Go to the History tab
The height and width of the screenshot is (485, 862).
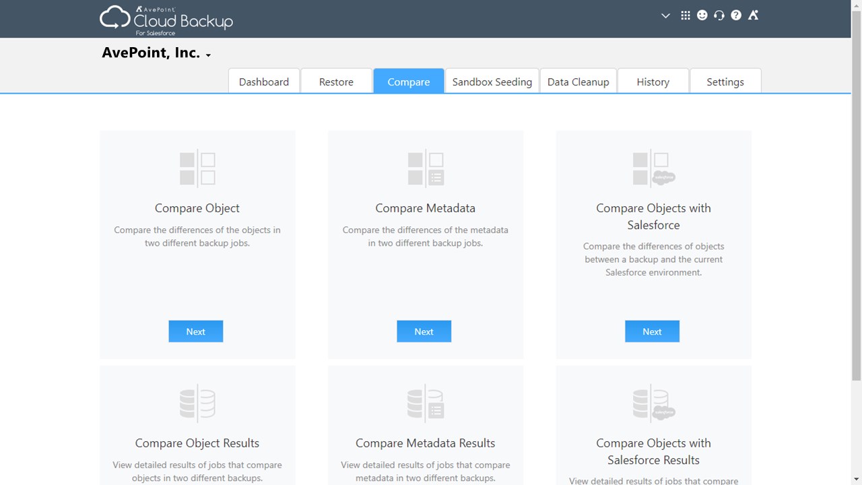pos(653,81)
